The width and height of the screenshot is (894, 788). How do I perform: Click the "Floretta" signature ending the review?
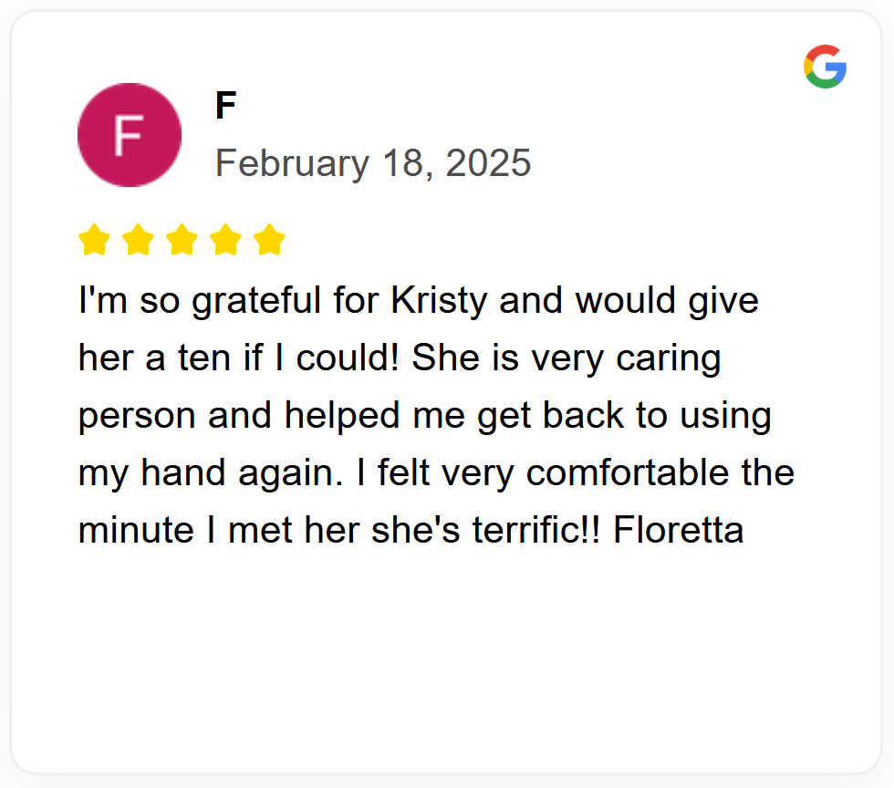click(678, 530)
